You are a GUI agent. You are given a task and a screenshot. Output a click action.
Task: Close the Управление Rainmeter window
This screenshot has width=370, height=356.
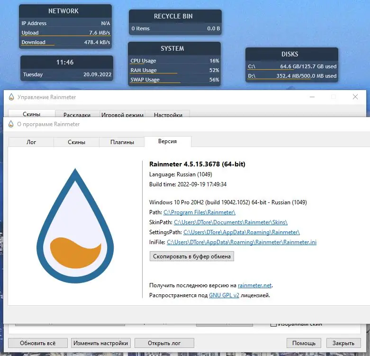tap(355, 97)
